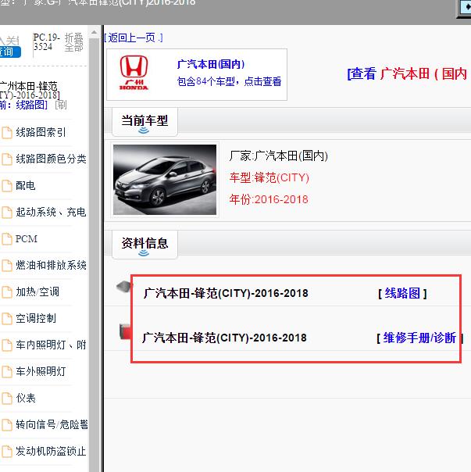Select 仪表 entry in sidebar

[x=26, y=398]
